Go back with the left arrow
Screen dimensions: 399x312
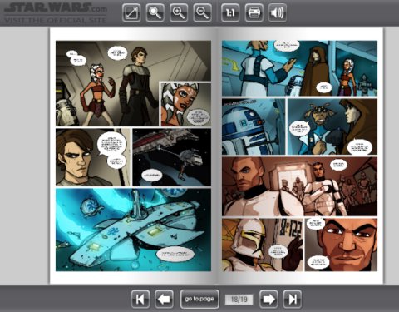coord(165,299)
